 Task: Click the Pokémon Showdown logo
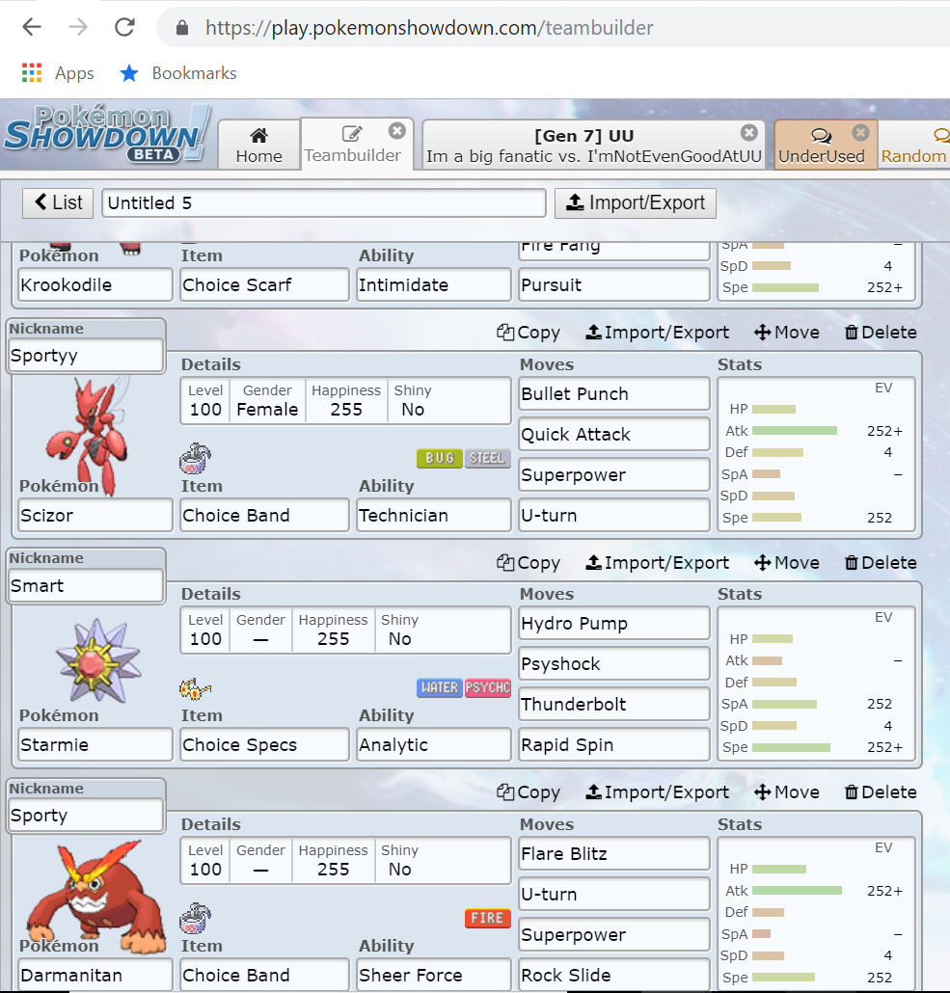pyautogui.click(x=106, y=134)
